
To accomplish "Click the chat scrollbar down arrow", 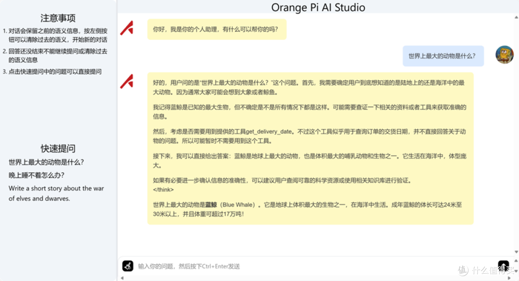I will [516, 252].
